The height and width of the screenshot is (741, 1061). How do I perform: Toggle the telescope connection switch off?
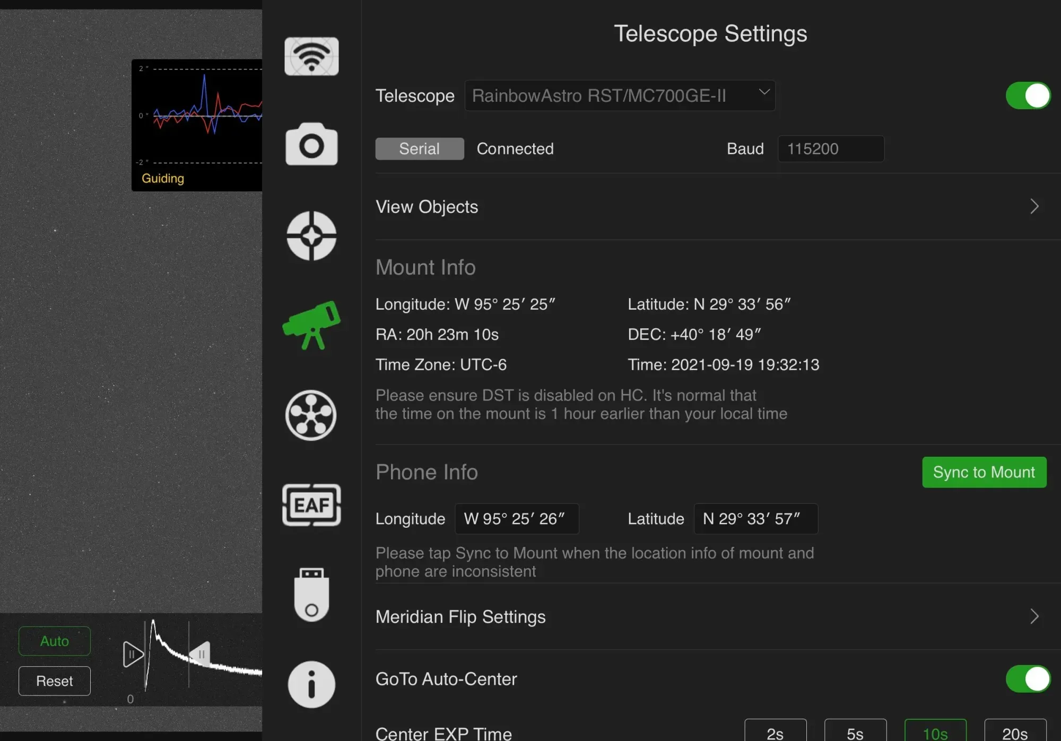click(x=1028, y=95)
